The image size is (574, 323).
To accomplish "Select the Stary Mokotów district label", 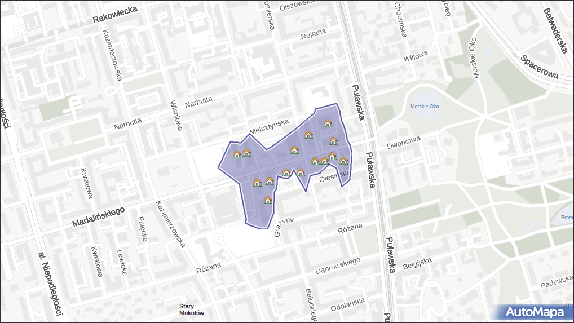I will point(192,309).
